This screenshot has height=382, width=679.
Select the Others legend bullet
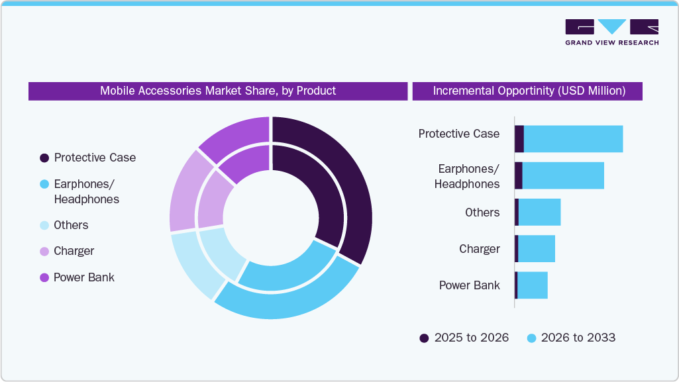click(x=44, y=225)
